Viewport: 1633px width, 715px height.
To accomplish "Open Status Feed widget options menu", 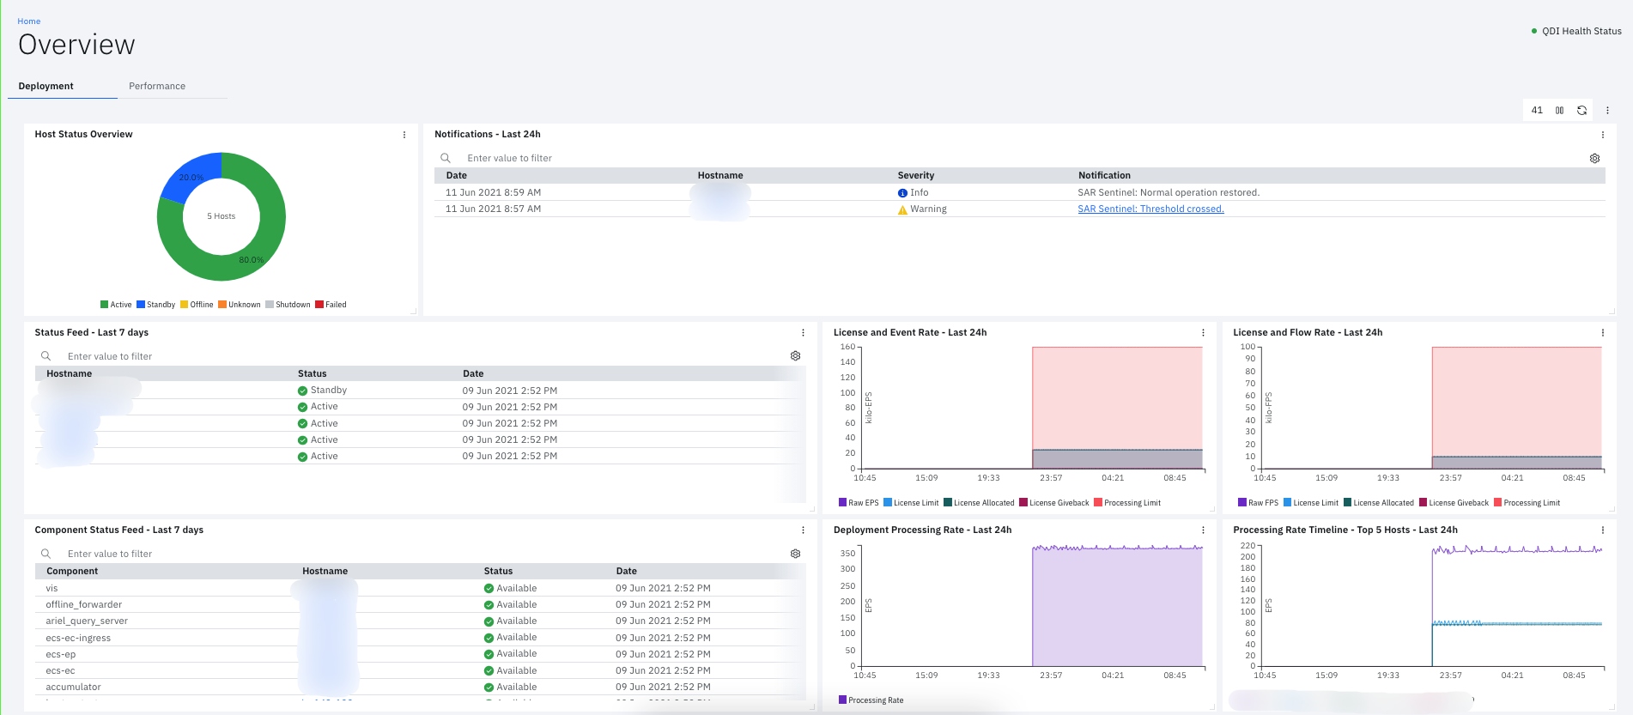I will (803, 333).
